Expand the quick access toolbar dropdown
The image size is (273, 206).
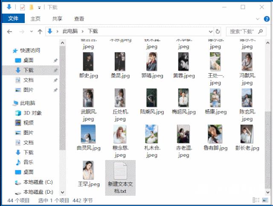point(39,8)
